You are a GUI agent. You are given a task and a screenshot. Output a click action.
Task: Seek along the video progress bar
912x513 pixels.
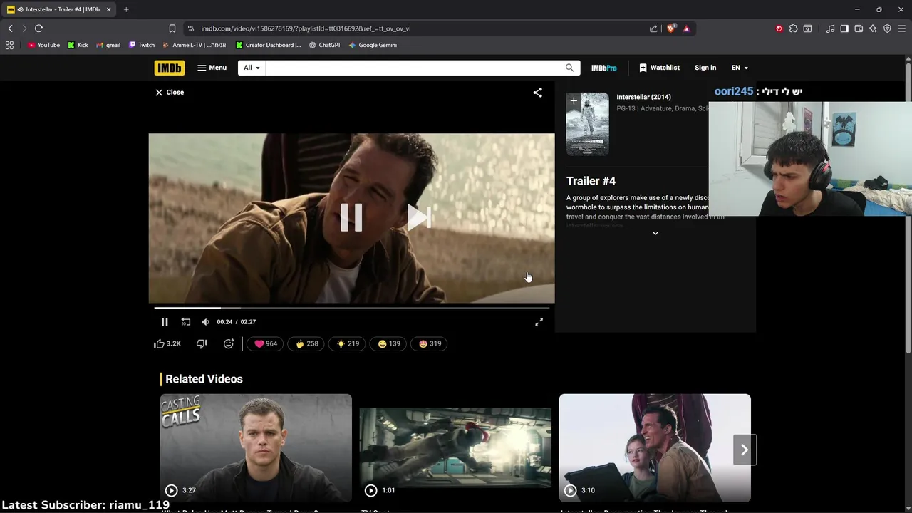(351, 308)
